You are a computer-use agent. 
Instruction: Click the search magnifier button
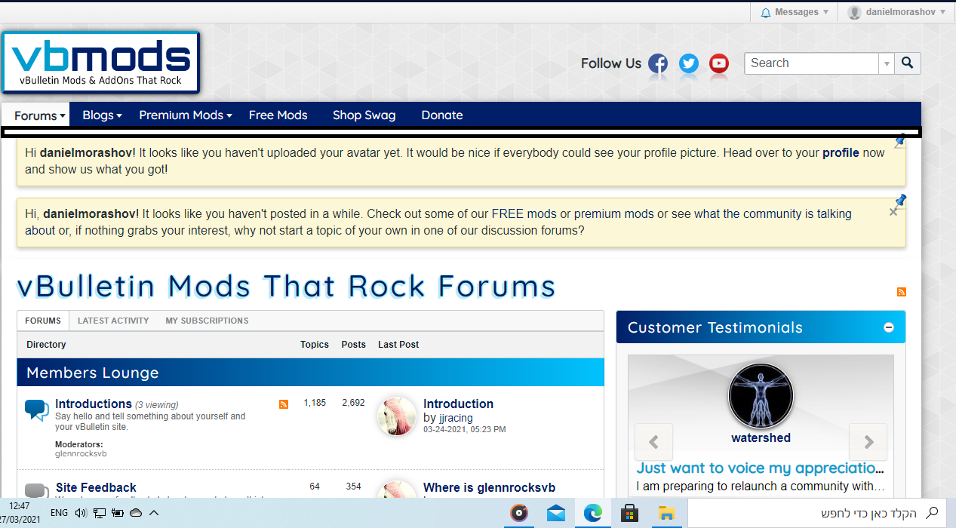[908, 63]
